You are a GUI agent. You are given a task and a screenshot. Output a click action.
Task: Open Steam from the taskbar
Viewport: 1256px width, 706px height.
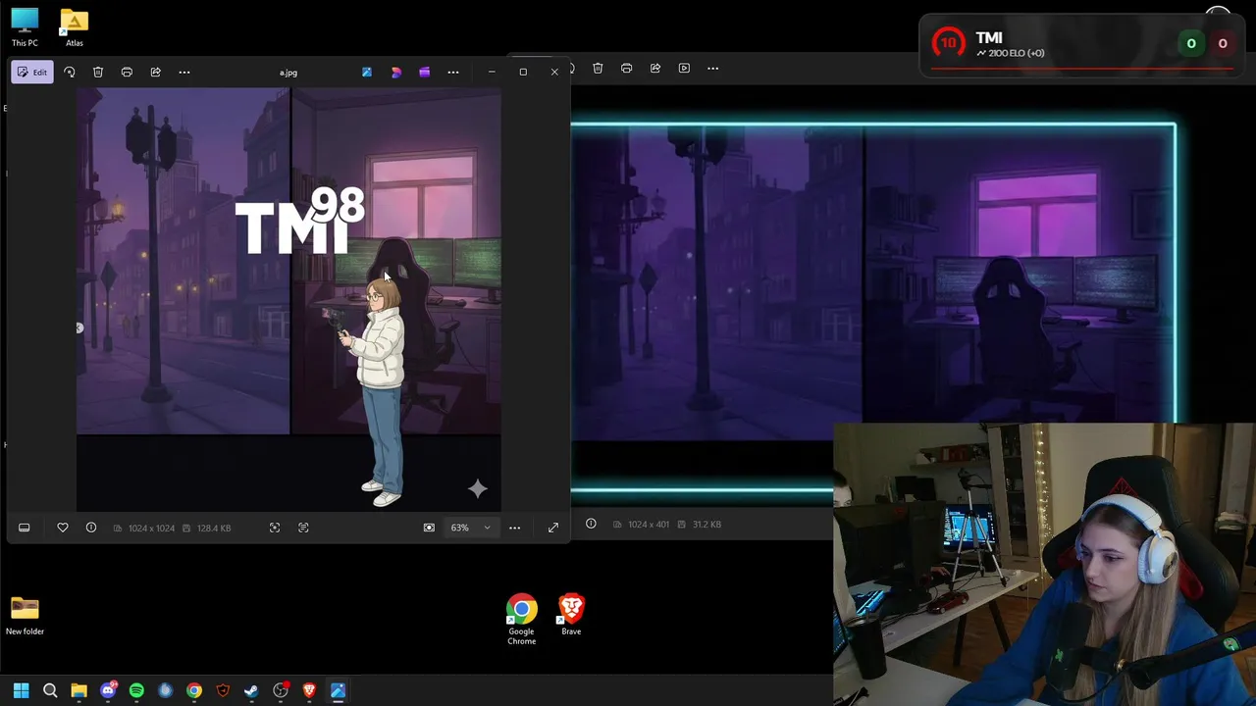[251, 690]
